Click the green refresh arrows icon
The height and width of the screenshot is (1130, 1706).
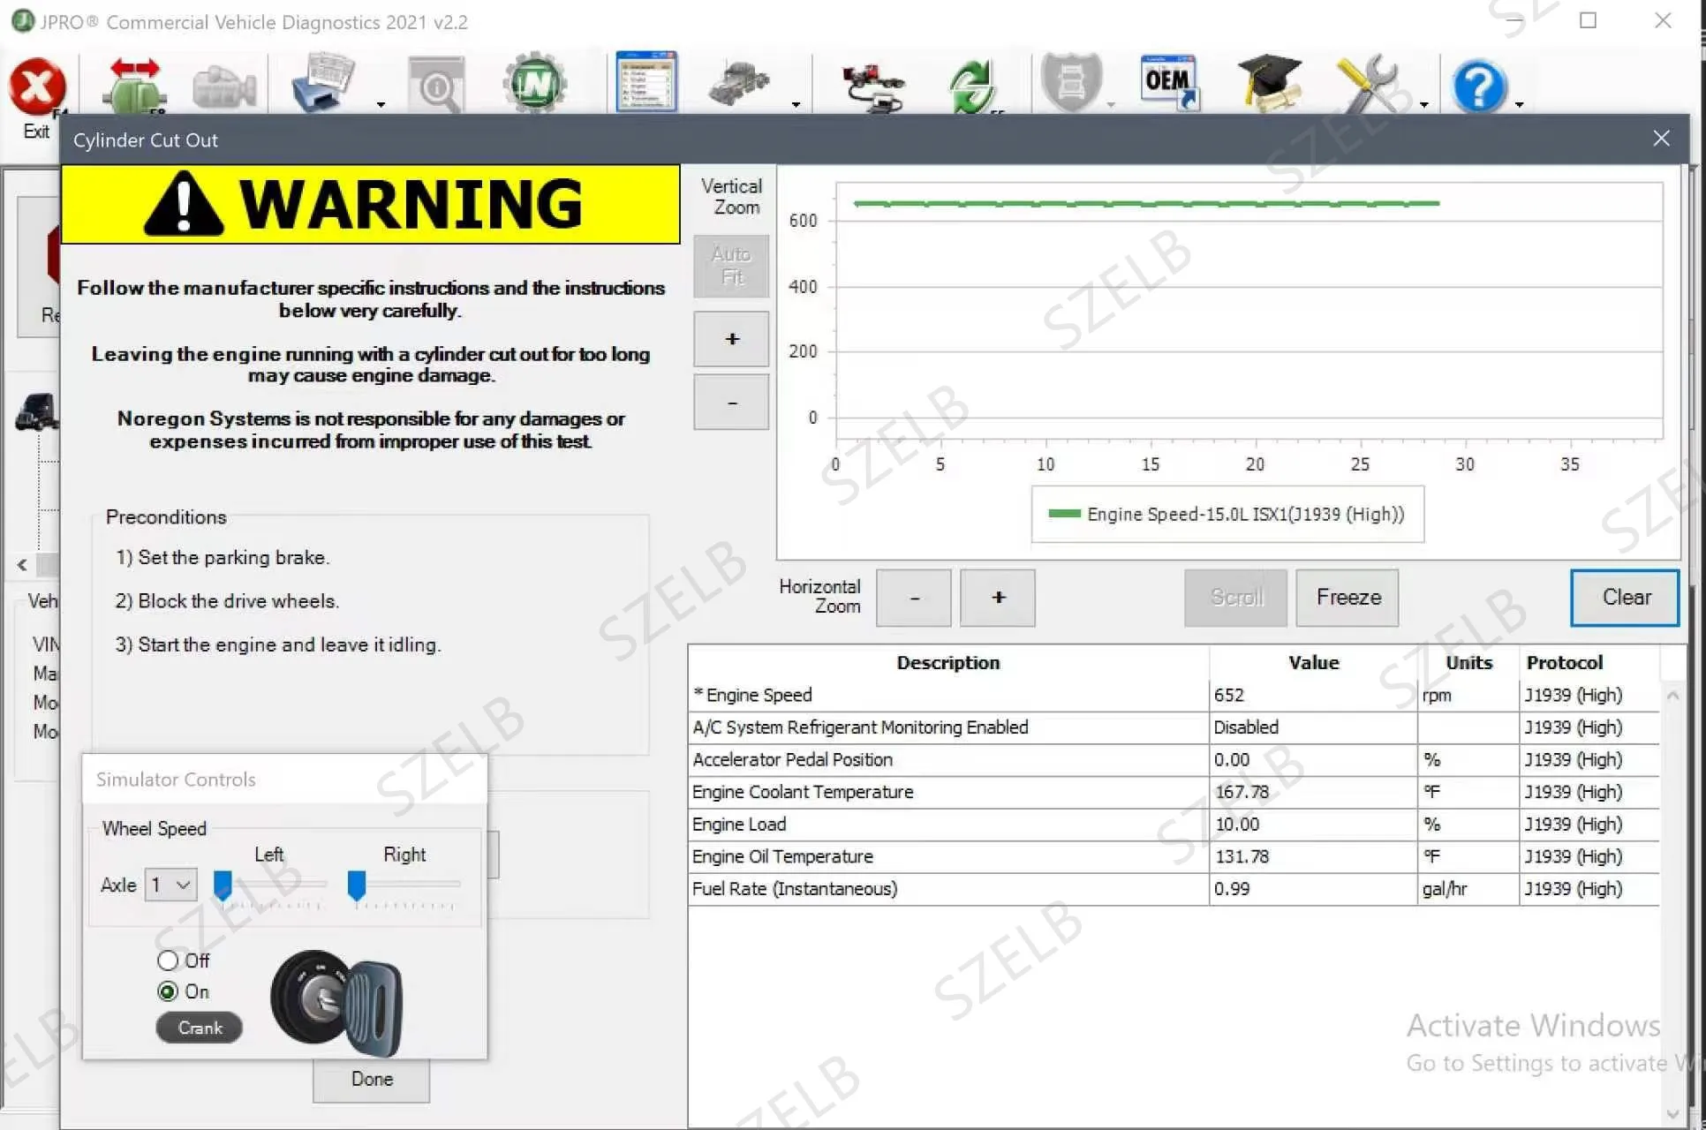tap(972, 86)
